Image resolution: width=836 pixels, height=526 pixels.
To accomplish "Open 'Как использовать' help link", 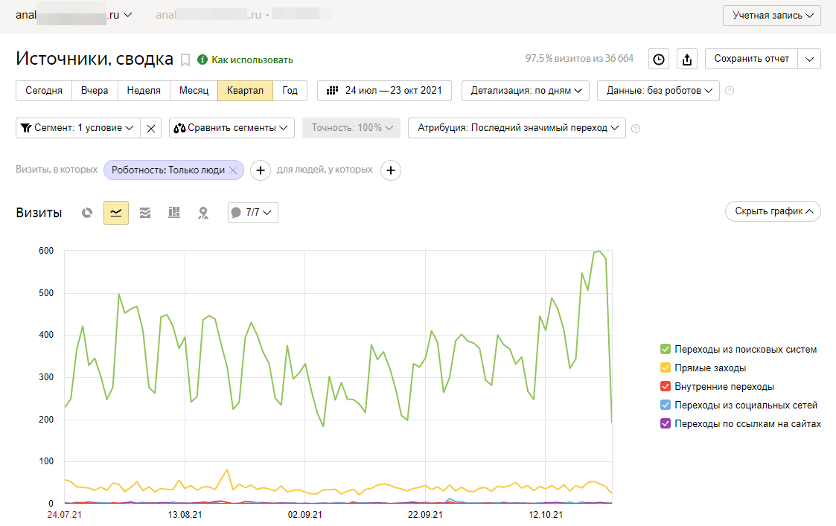I will coord(246,60).
